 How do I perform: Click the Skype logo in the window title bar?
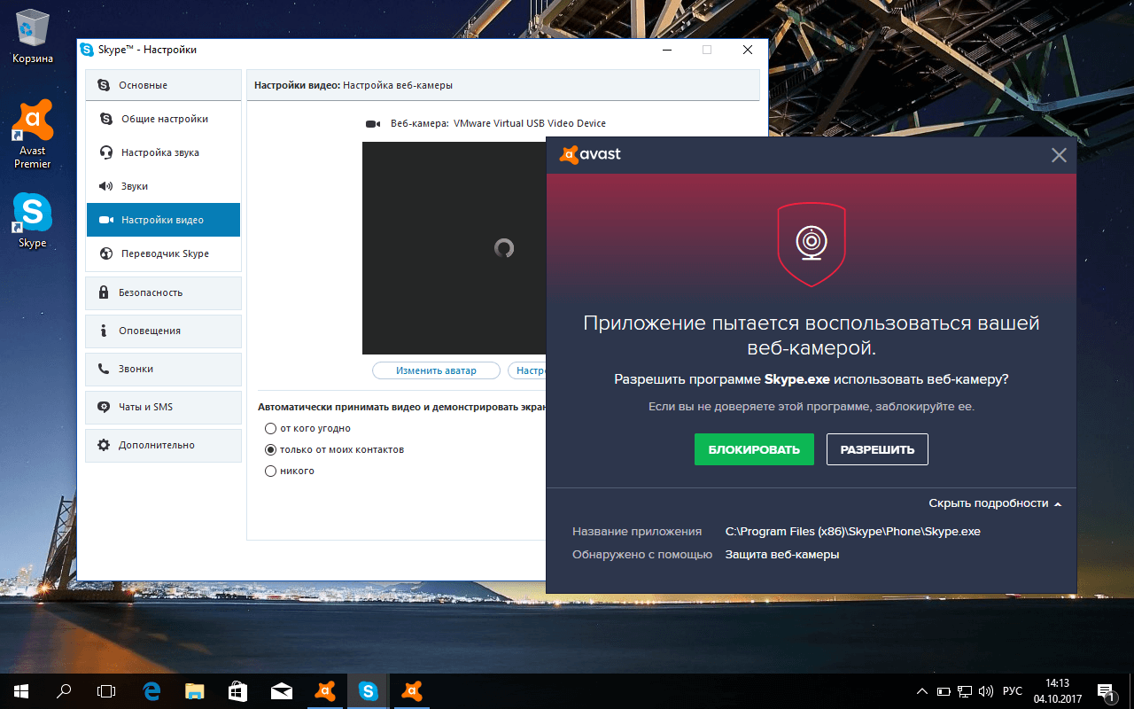pyautogui.click(x=87, y=50)
